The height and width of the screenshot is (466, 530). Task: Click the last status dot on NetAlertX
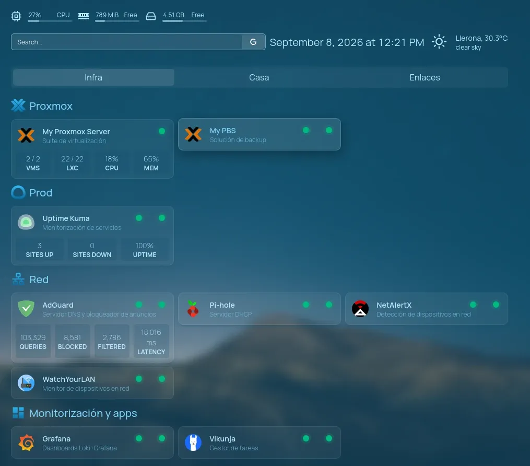click(496, 305)
